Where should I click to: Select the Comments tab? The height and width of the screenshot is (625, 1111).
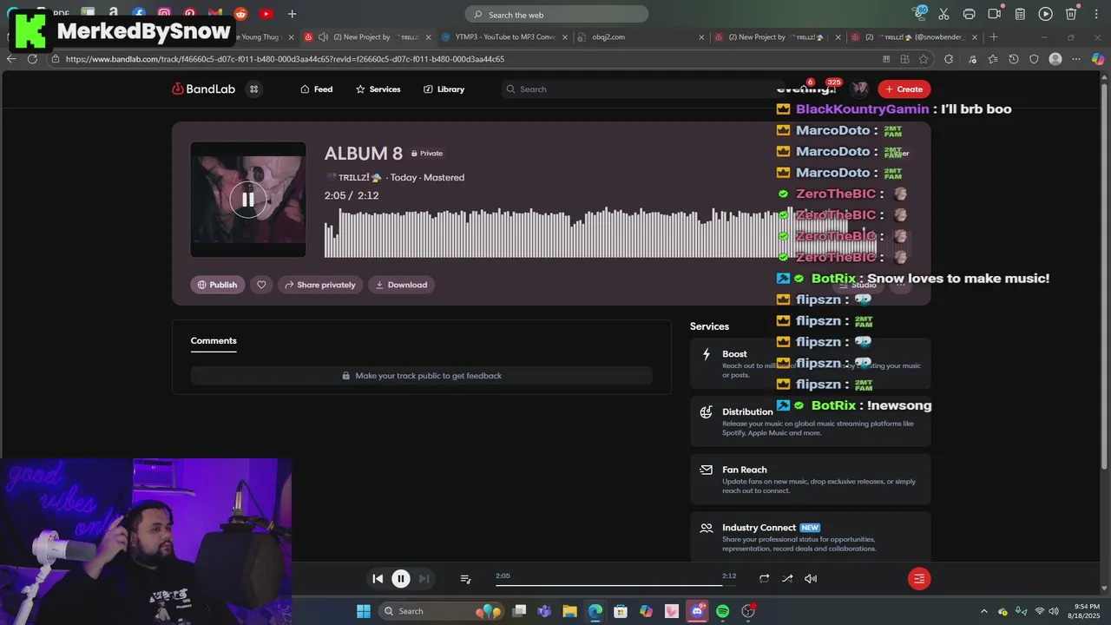pyautogui.click(x=214, y=340)
